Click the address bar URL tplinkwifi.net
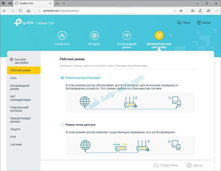This screenshot has width=221, height=171. 61,11
